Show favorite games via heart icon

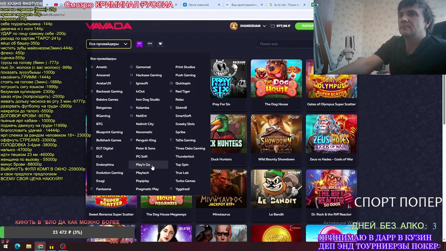[160, 44]
